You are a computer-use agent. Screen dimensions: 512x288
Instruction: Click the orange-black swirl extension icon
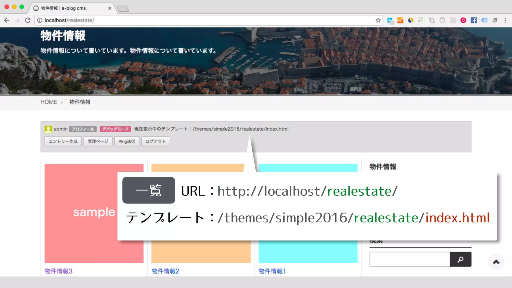point(411,20)
